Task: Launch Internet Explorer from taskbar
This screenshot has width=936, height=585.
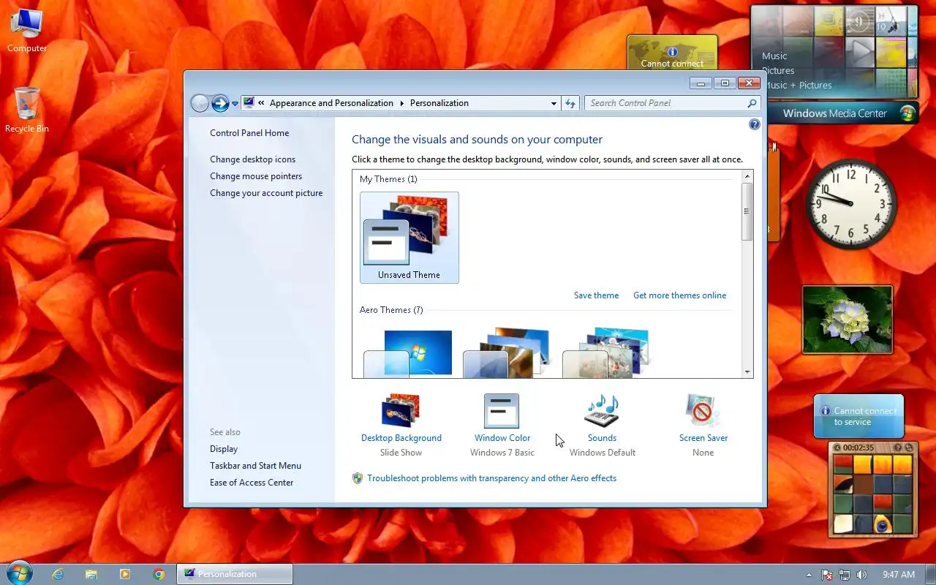Action: 58,575
